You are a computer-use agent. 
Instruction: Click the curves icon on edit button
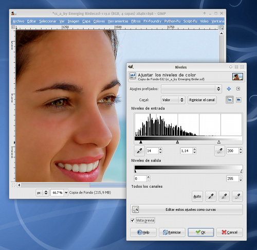click(x=135, y=209)
